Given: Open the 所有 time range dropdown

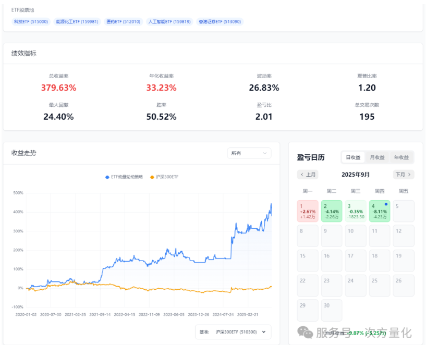Looking at the screenshot, I should pyautogui.click(x=249, y=153).
